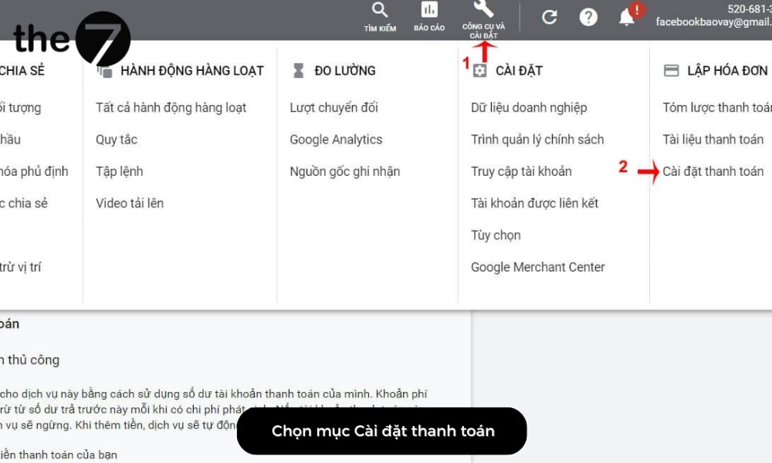Screen dimensions: 772x463
Task: Click the card icon beside Lập hóa đơn
Action: [670, 69]
